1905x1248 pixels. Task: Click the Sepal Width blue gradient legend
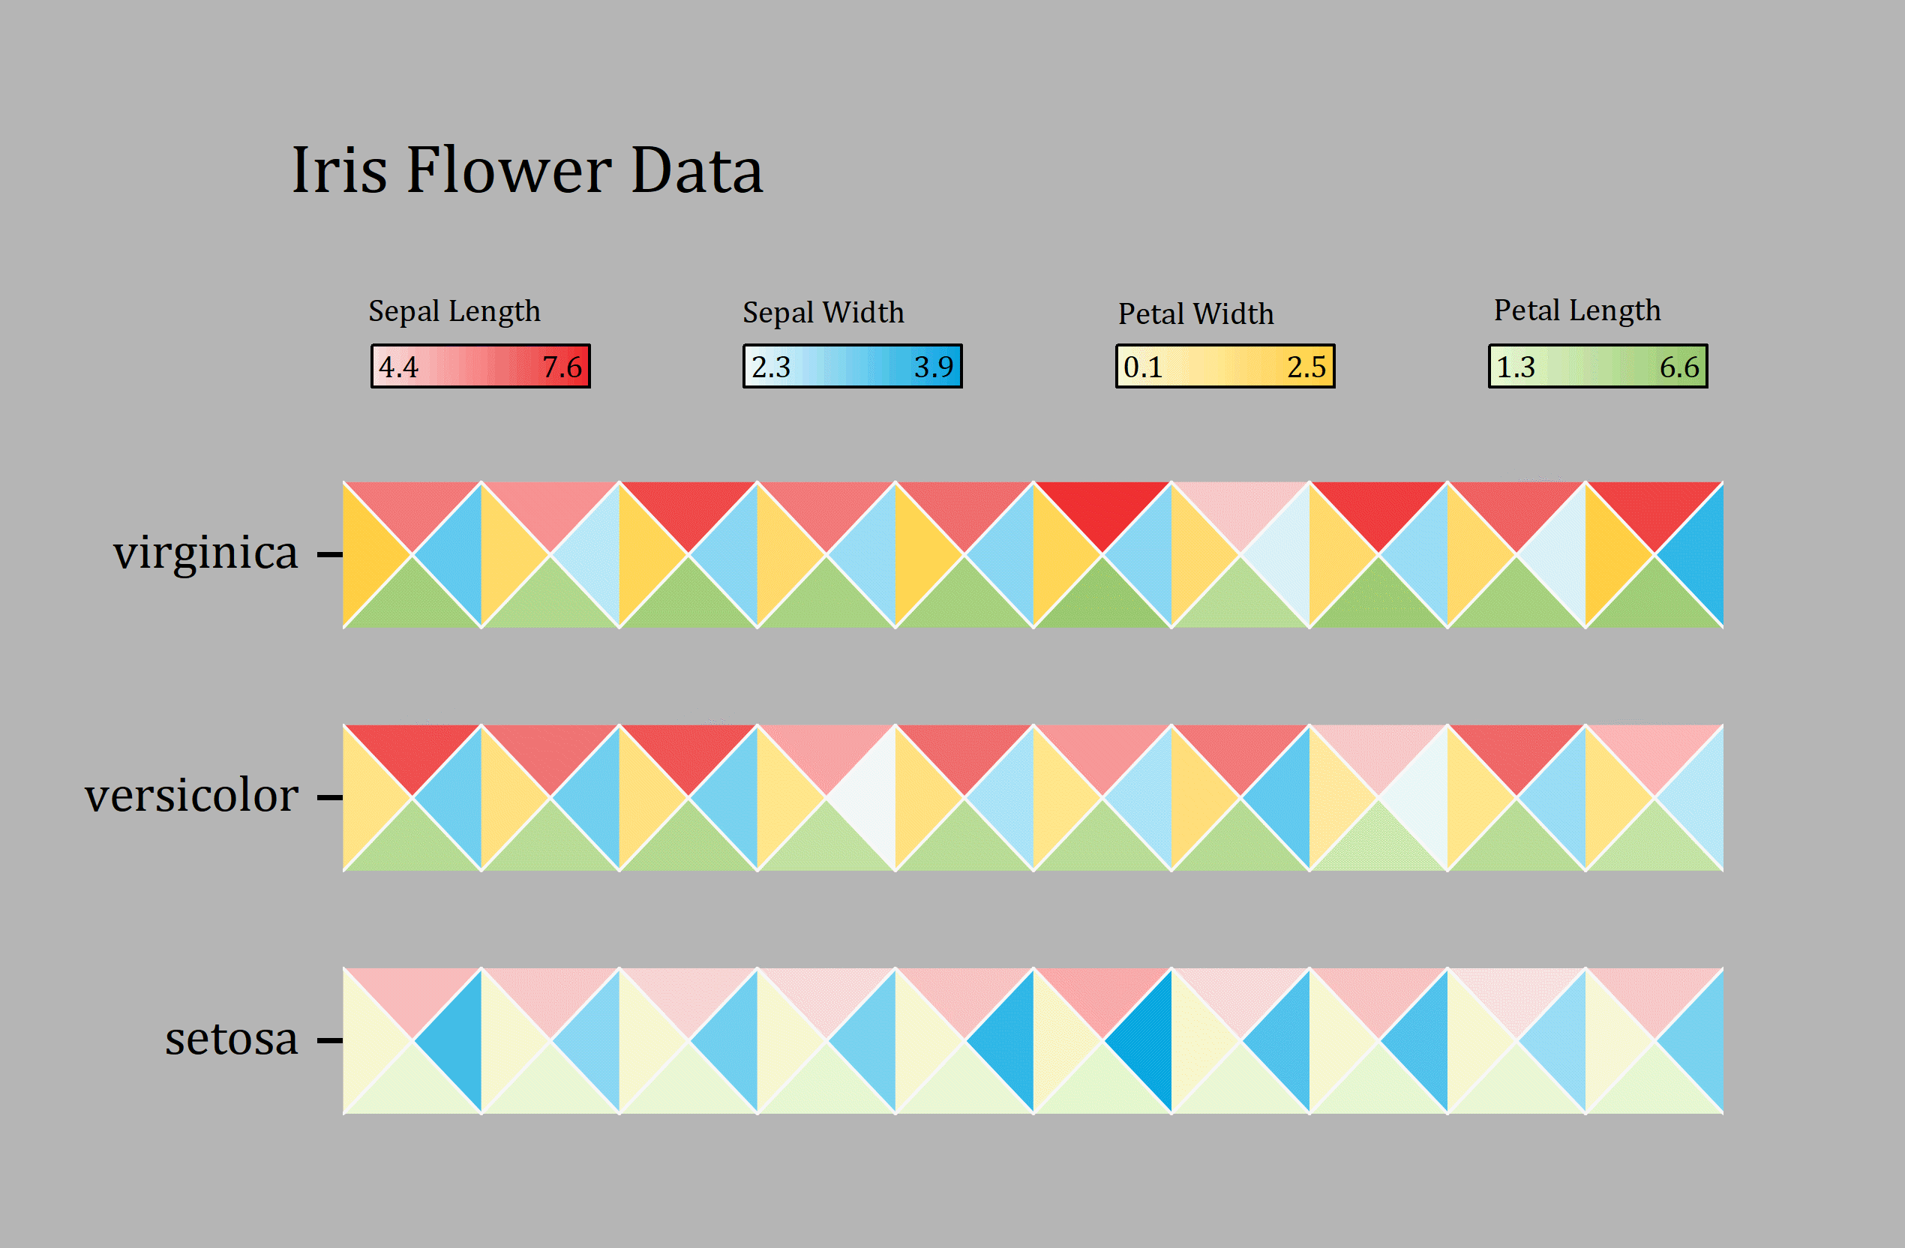853,367
